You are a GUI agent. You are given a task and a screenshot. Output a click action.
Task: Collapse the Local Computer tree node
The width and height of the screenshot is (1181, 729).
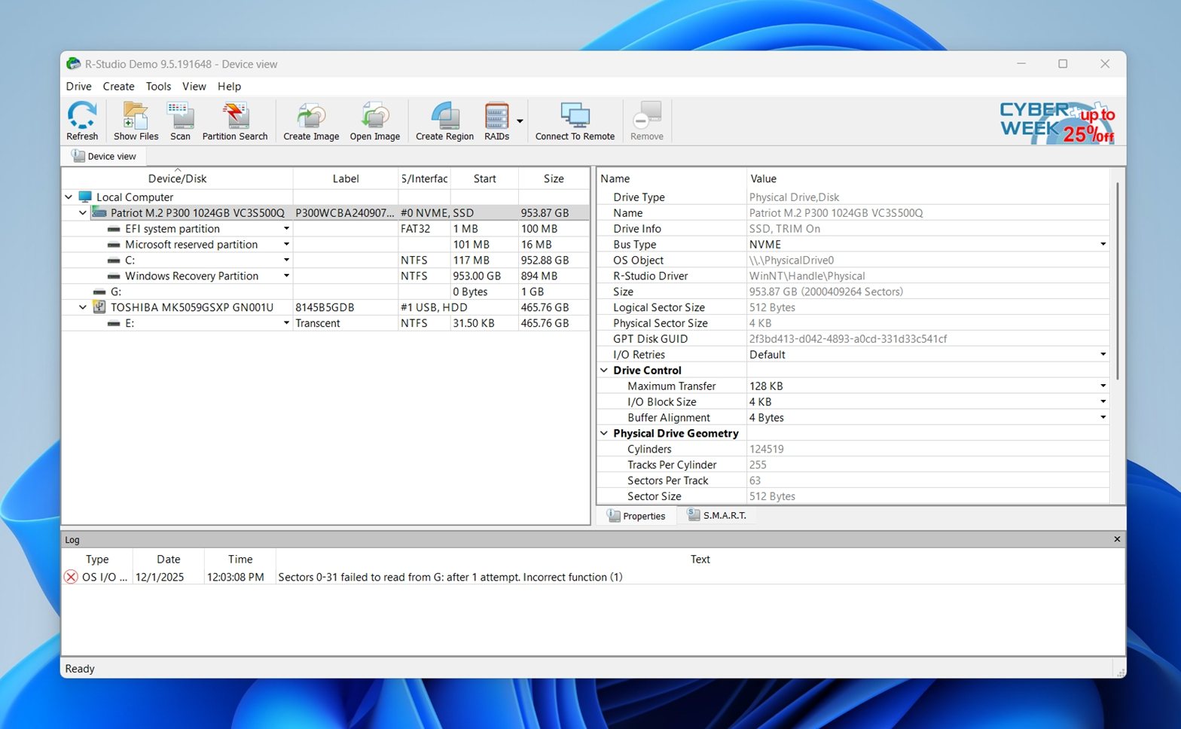pos(69,197)
